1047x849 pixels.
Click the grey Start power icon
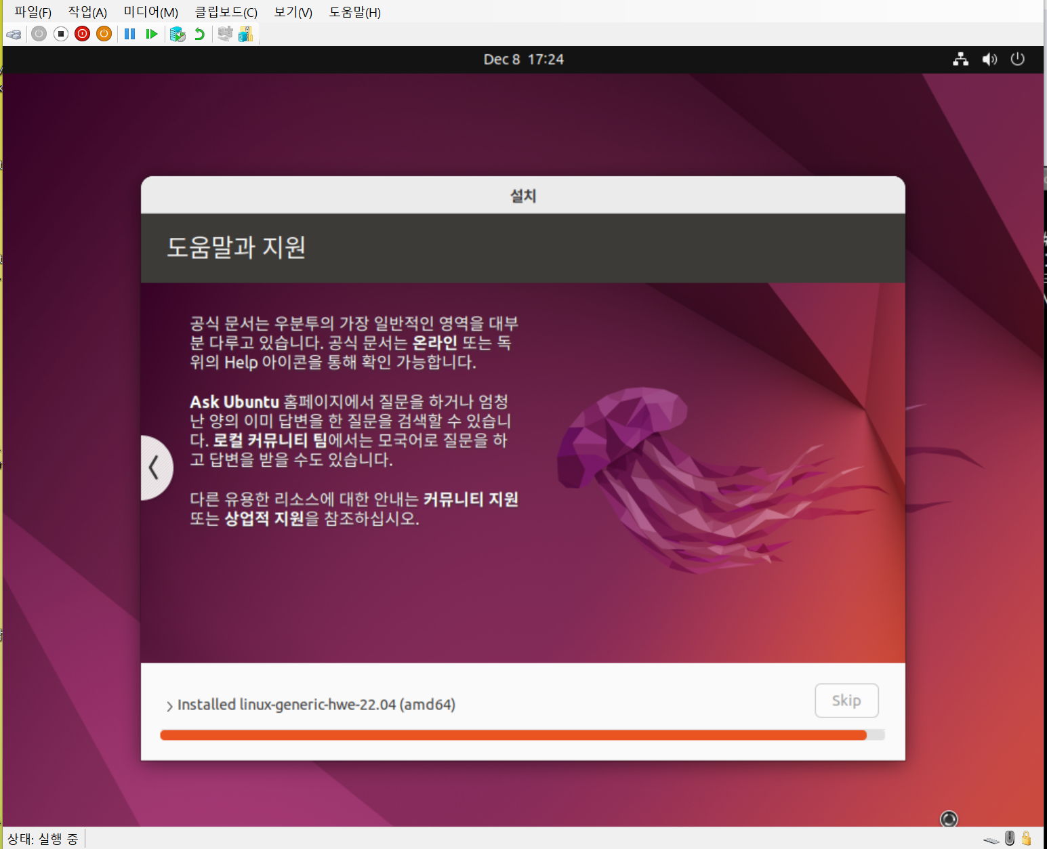coord(39,34)
